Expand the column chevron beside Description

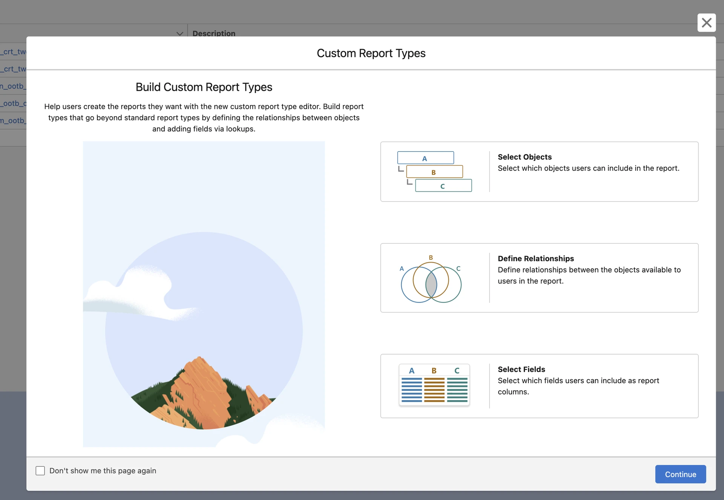(179, 34)
